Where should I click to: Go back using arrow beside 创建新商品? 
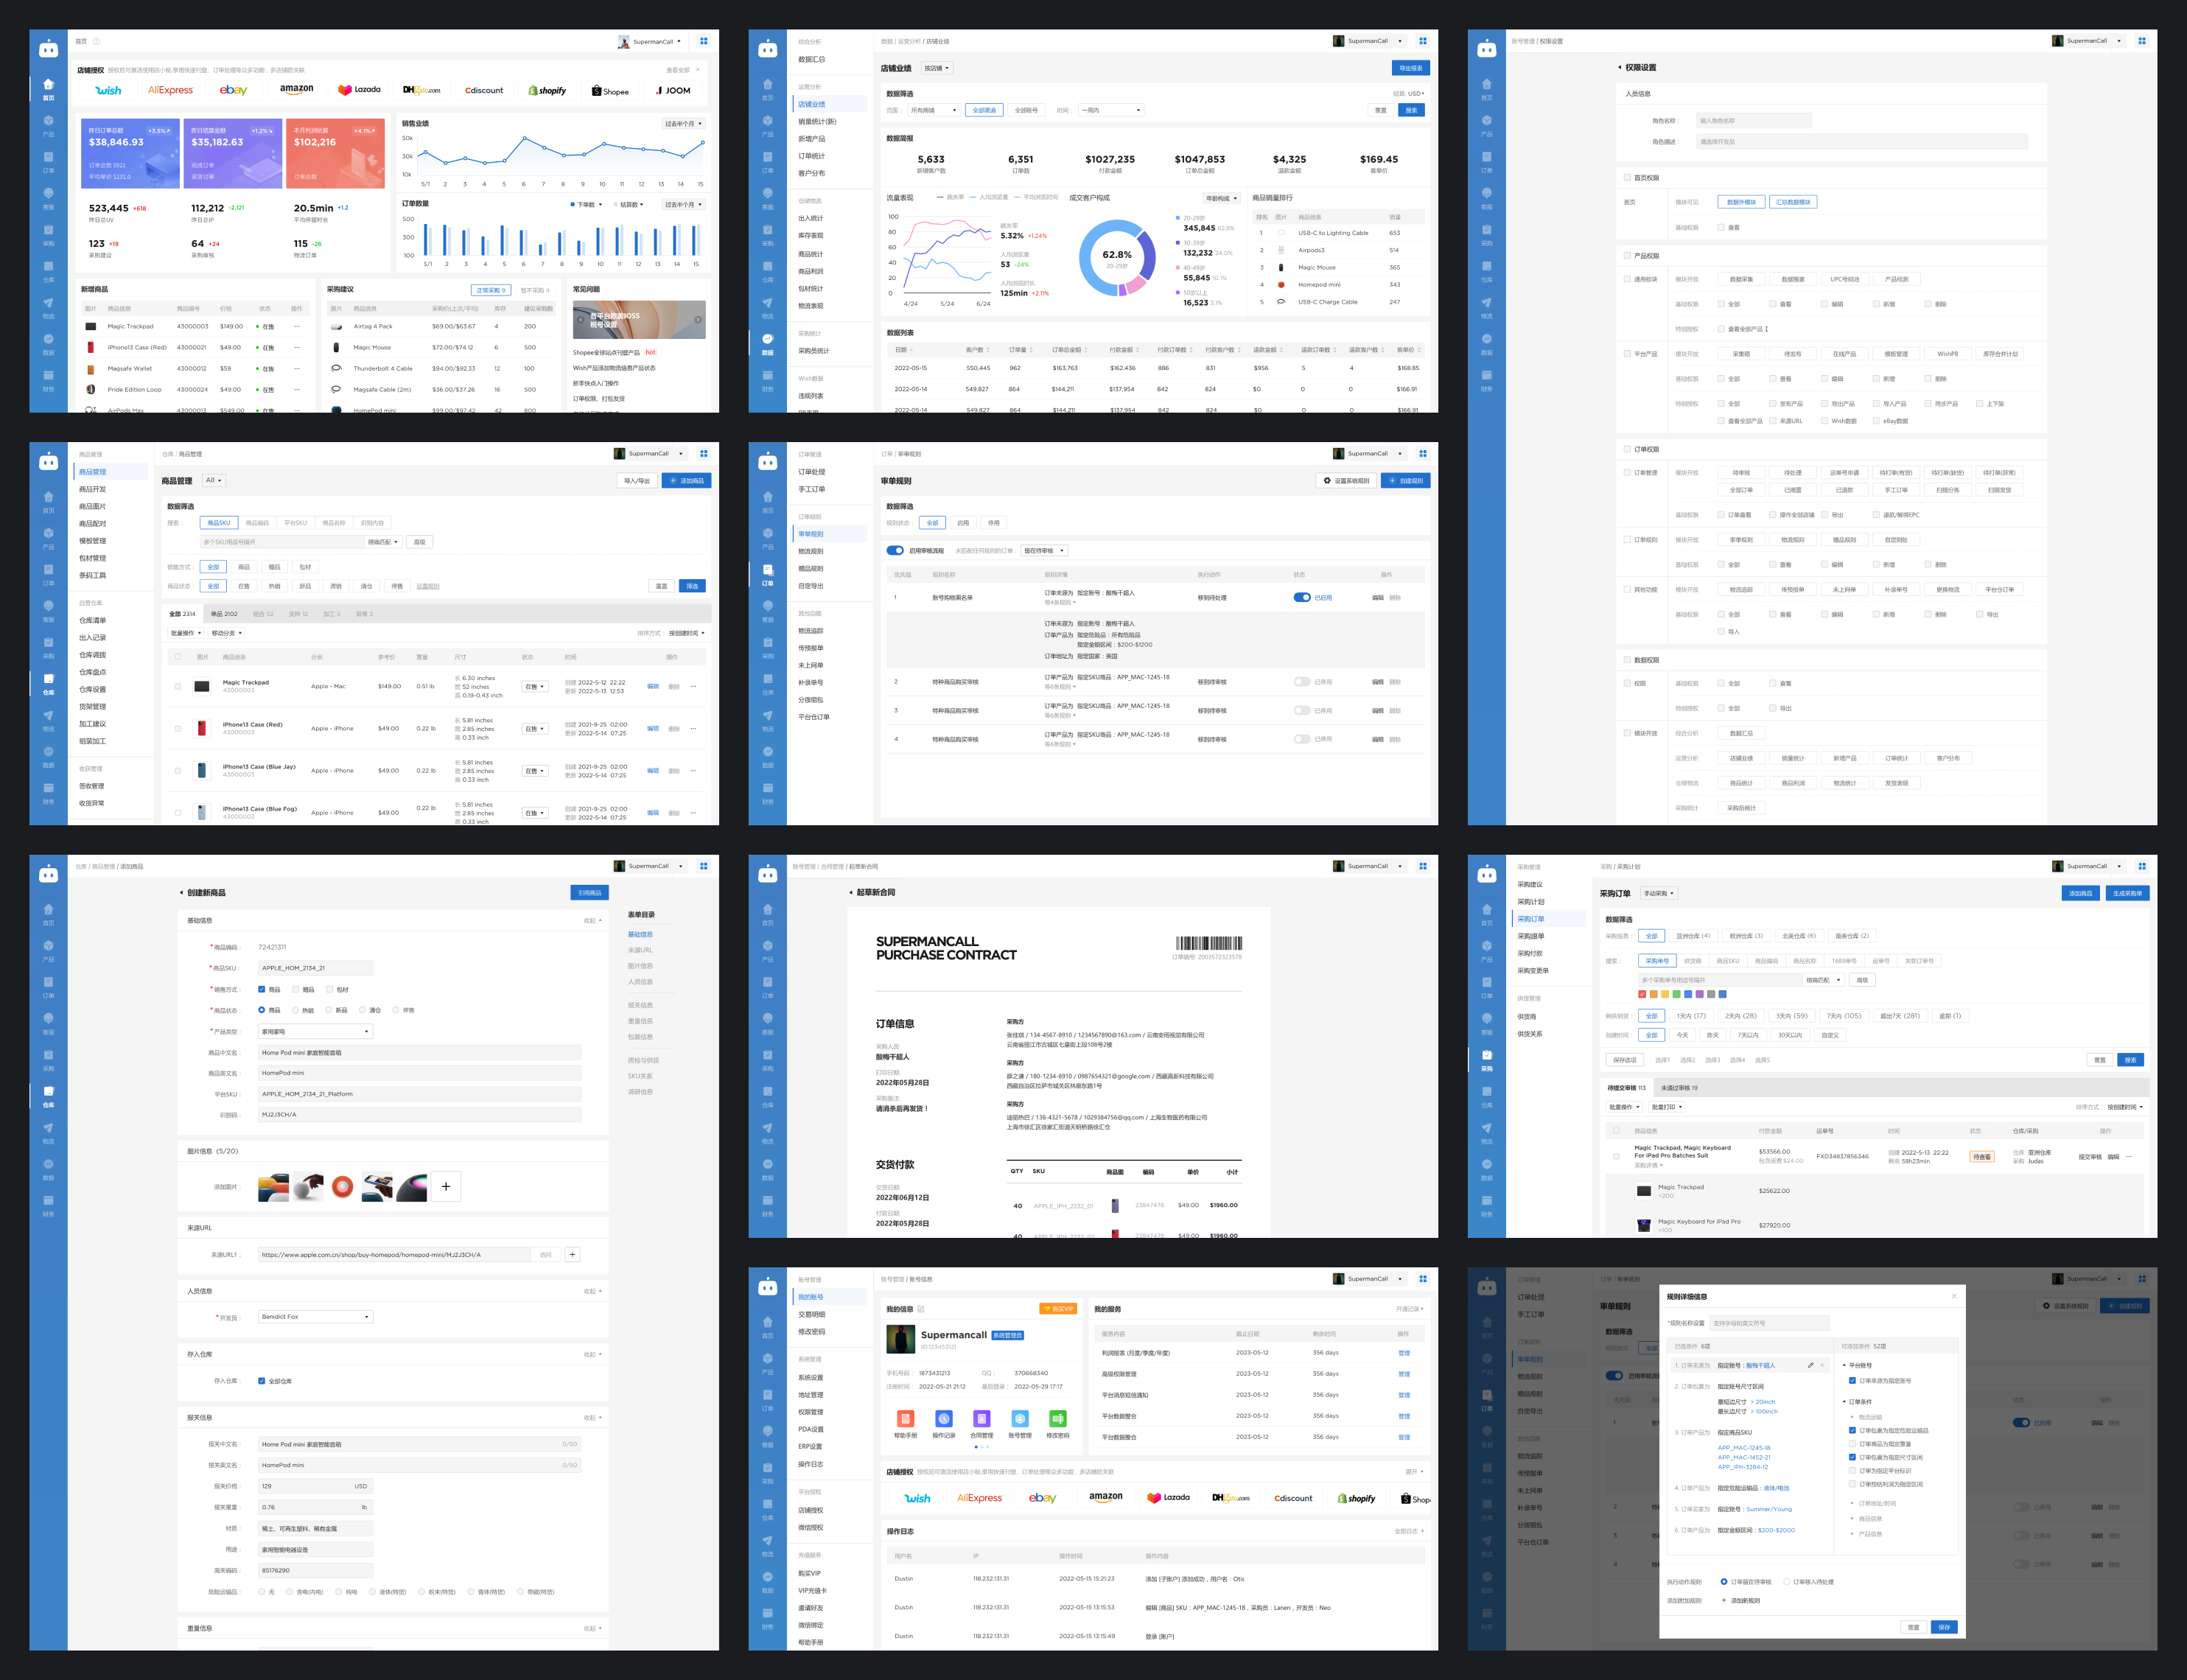[181, 892]
